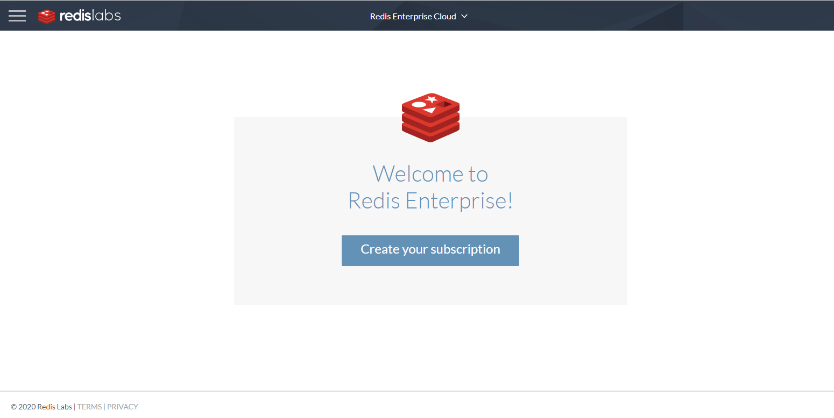Click the chevron beside Redis Enterprise Cloud

coord(464,16)
